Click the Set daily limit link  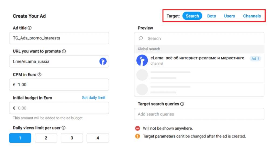pyautogui.click(x=94, y=98)
